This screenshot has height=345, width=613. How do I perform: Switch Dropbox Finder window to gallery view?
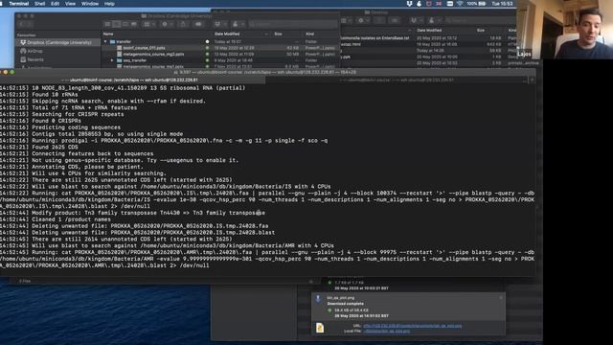tap(134, 24)
